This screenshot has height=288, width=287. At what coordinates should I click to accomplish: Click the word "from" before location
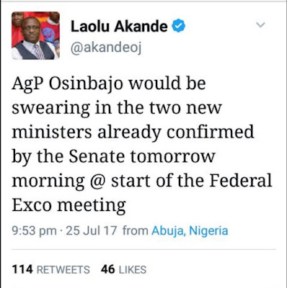[x=135, y=231]
